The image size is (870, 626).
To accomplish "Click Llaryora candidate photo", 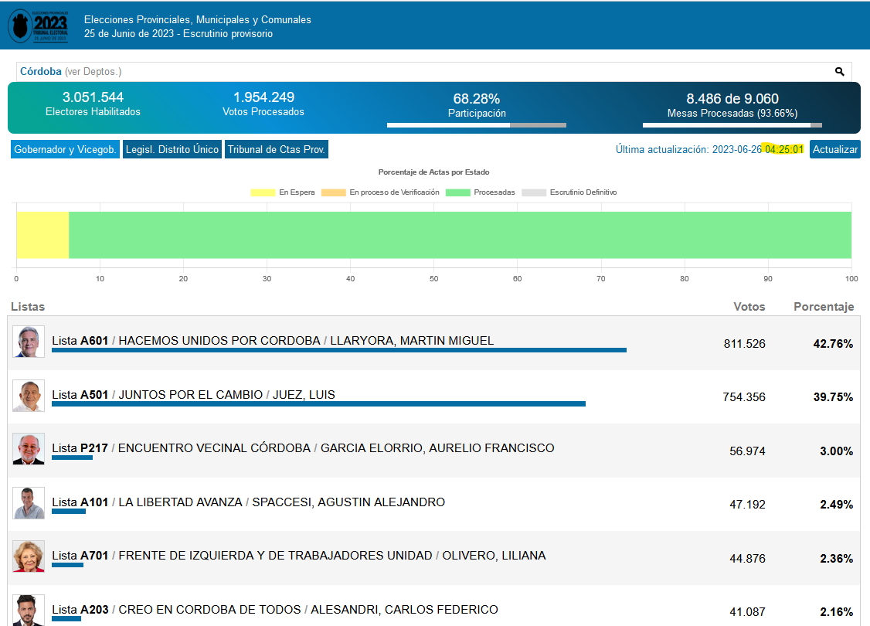I will (x=29, y=342).
